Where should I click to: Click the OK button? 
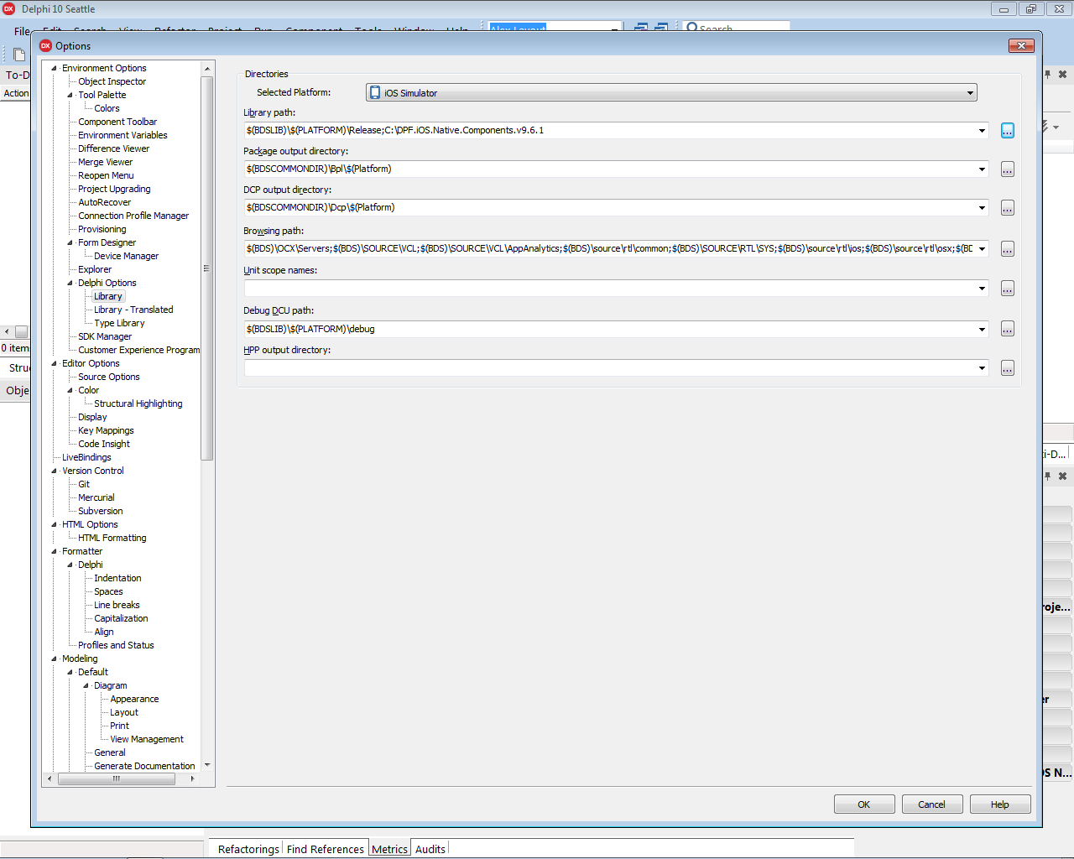863,804
